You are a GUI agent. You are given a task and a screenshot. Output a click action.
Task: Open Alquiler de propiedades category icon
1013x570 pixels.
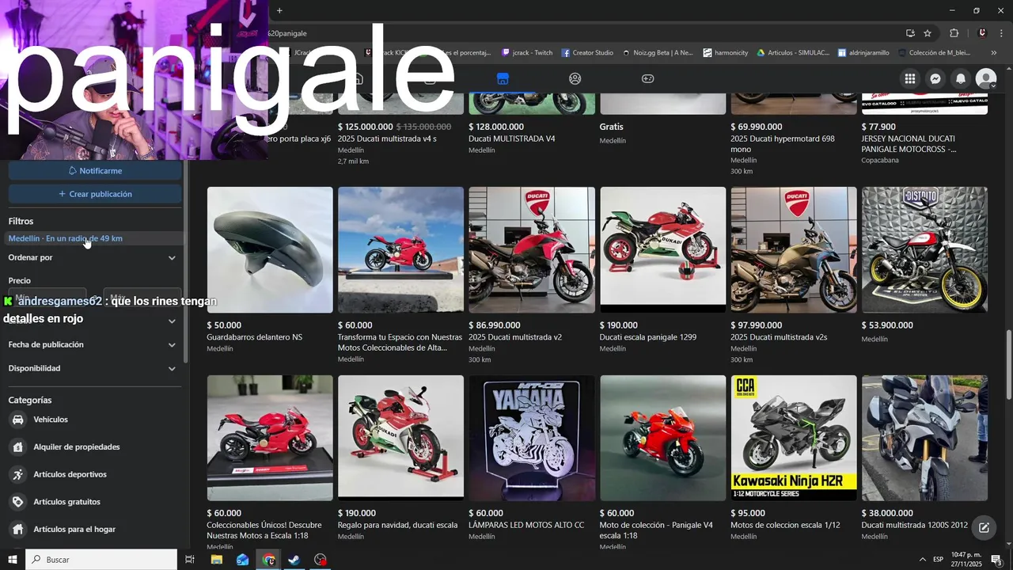pyautogui.click(x=17, y=446)
